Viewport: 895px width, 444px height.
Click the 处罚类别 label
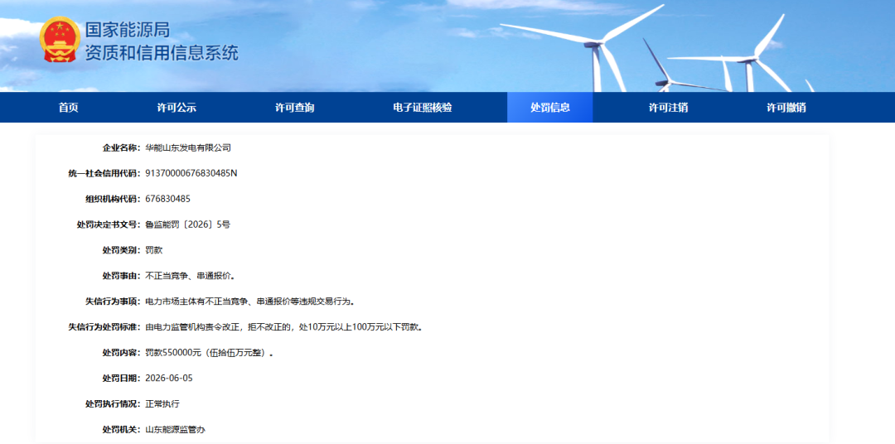pyautogui.click(x=122, y=250)
